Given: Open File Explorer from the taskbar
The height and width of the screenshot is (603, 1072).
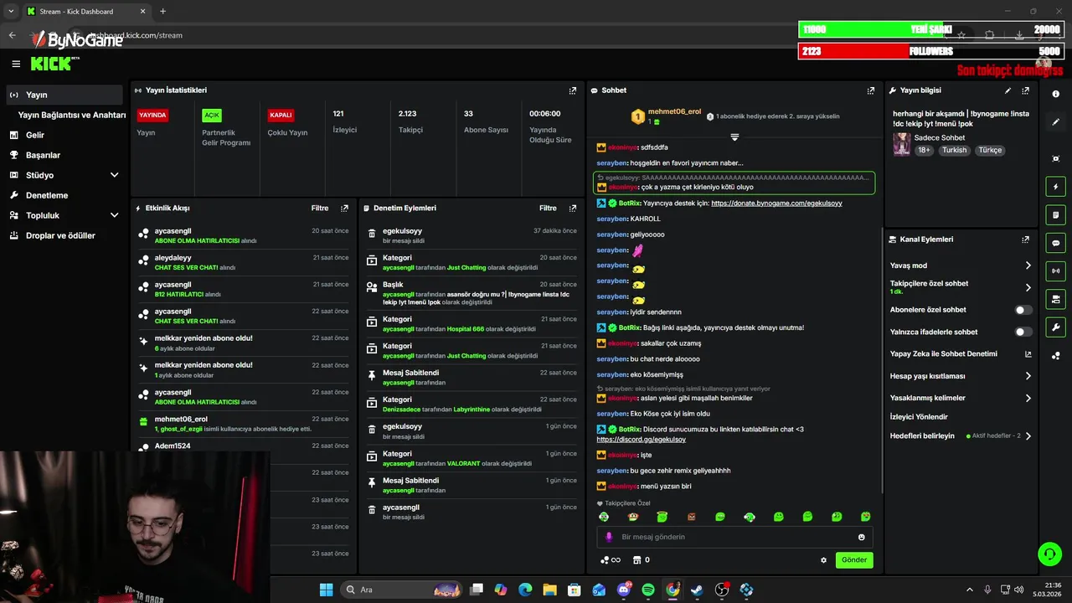Looking at the screenshot, I should click(x=549, y=590).
